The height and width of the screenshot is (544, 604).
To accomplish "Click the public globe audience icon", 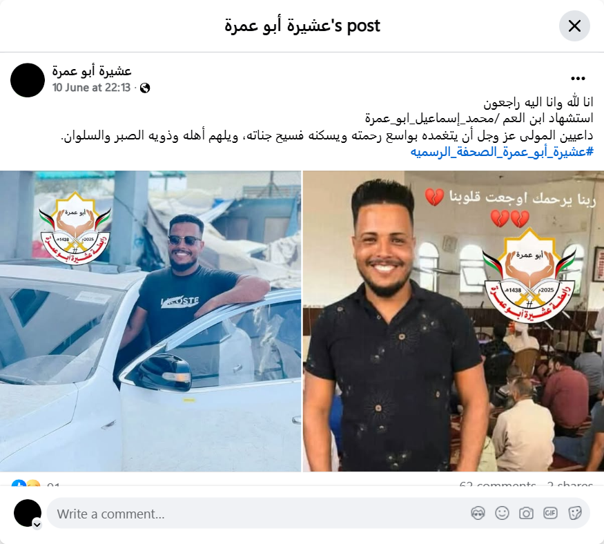I will [145, 88].
